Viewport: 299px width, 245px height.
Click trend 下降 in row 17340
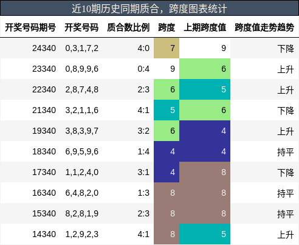pos(286,173)
